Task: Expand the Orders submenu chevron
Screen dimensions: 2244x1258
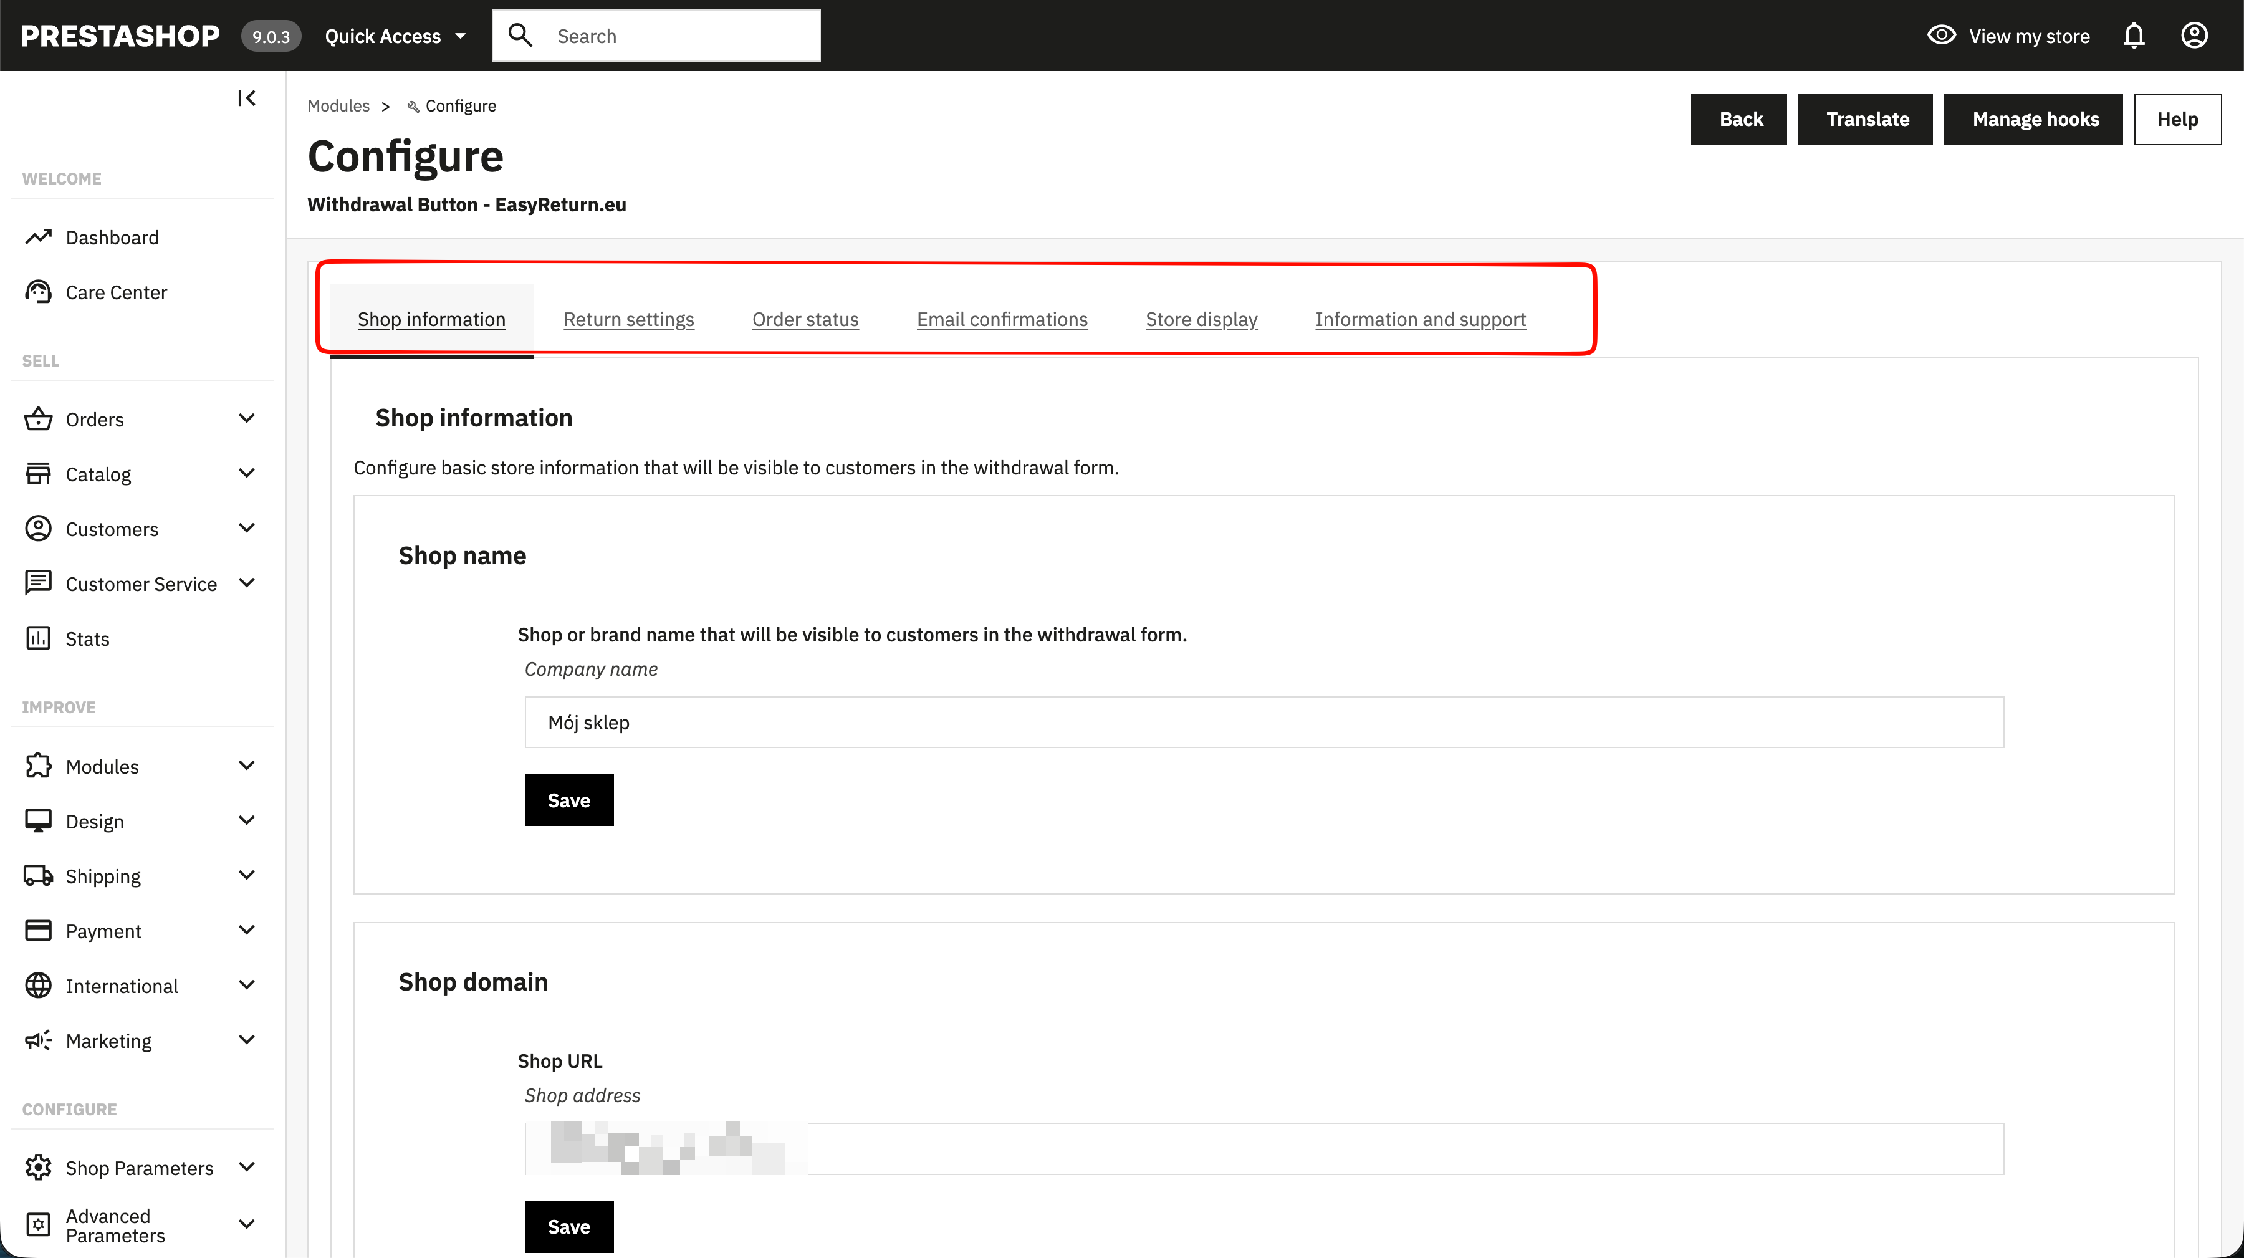Action: click(x=246, y=419)
